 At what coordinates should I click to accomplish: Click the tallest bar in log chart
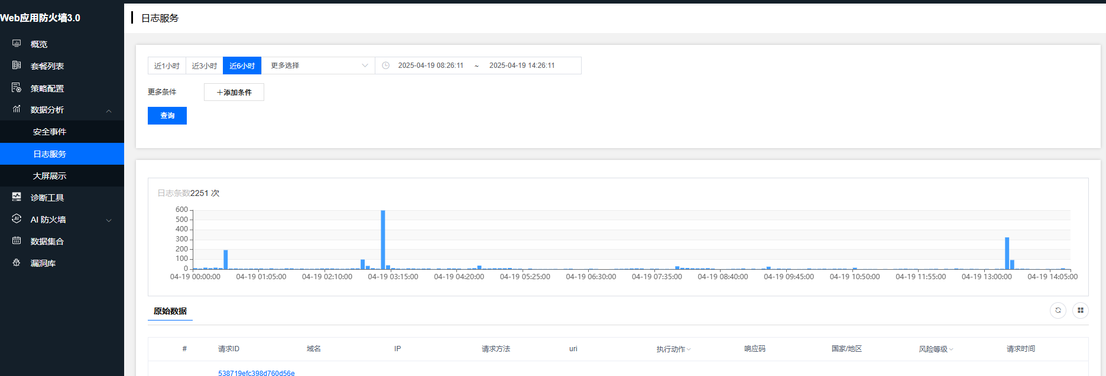click(383, 239)
